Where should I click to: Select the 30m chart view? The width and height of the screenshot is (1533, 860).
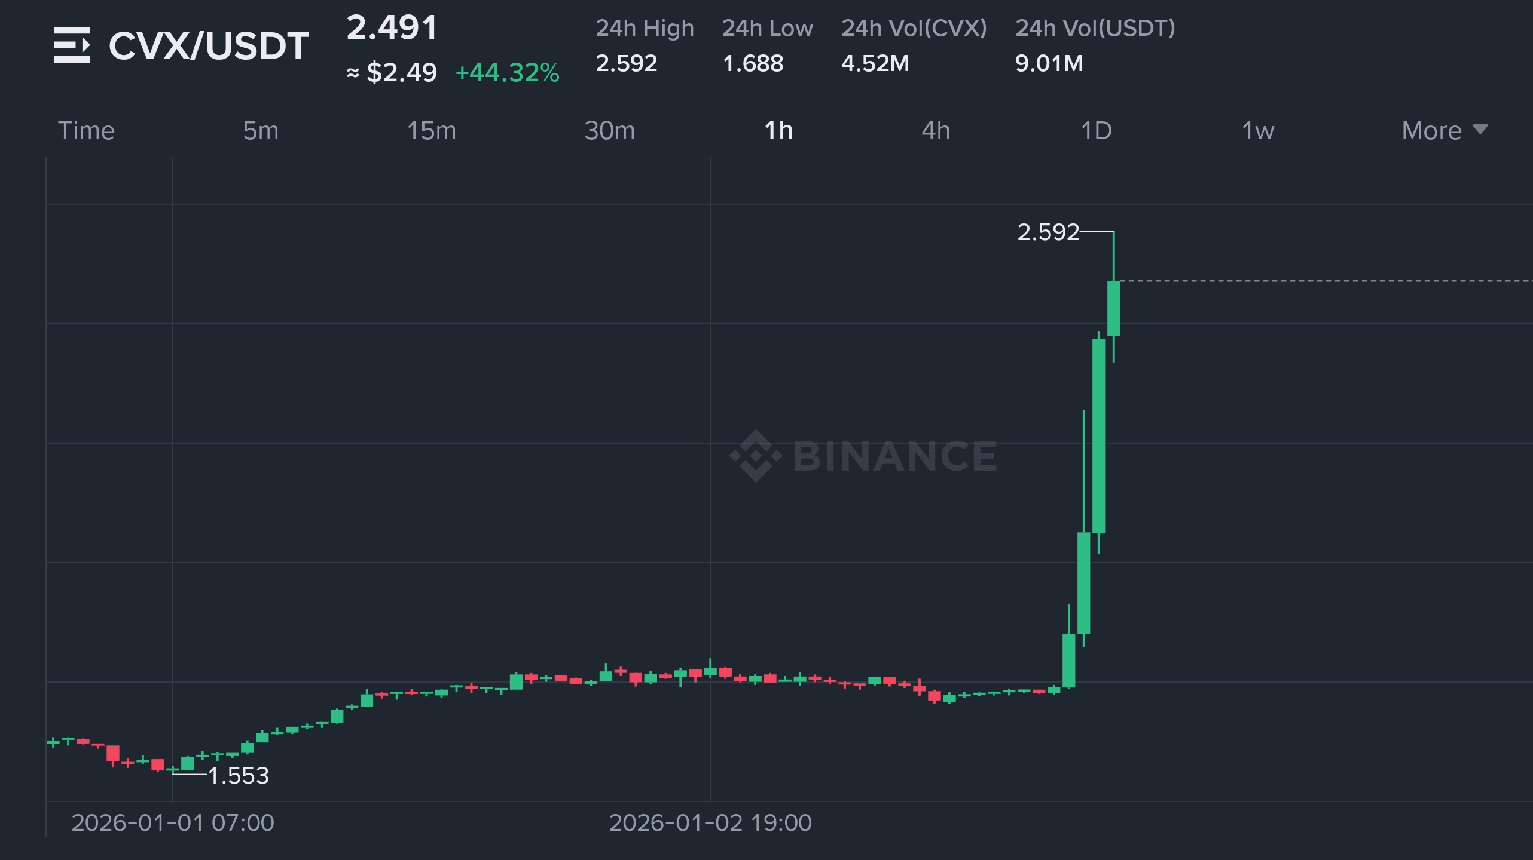click(609, 130)
